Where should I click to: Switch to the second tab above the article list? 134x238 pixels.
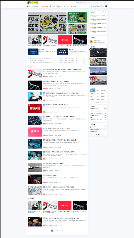[x=35, y=66]
